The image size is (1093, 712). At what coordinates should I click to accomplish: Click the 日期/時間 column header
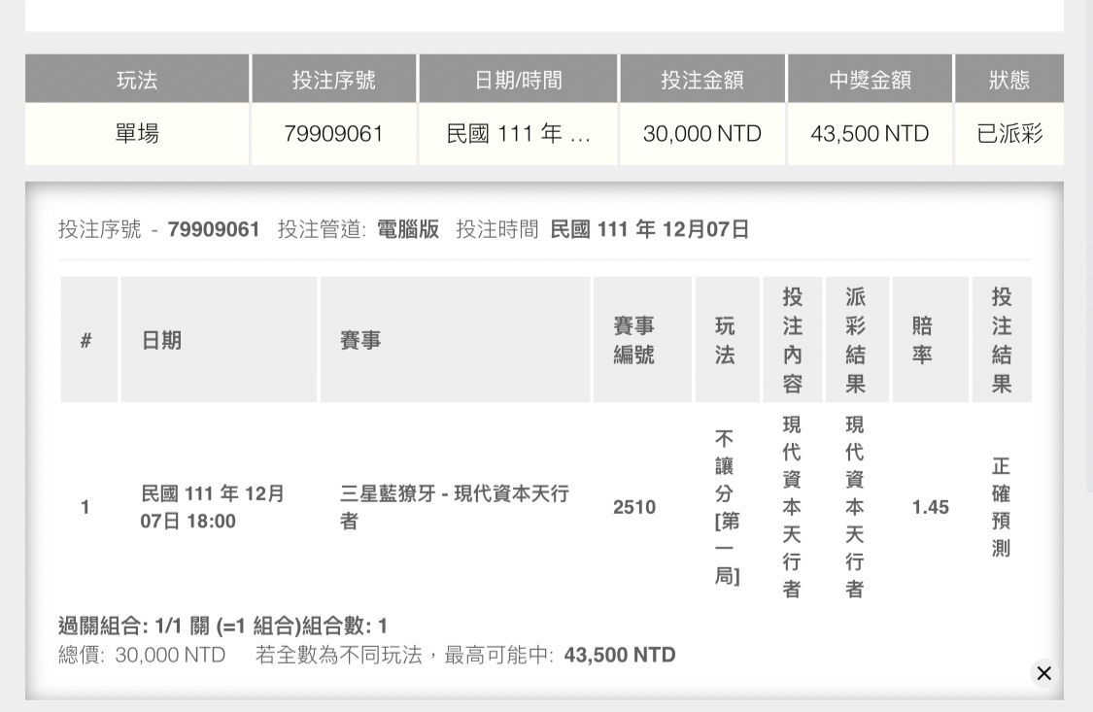[518, 79]
